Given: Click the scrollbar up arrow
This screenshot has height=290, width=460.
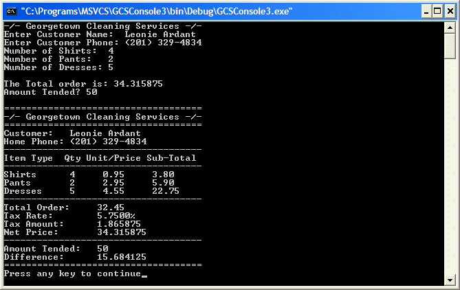Looking at the screenshot, I should 450,28.
